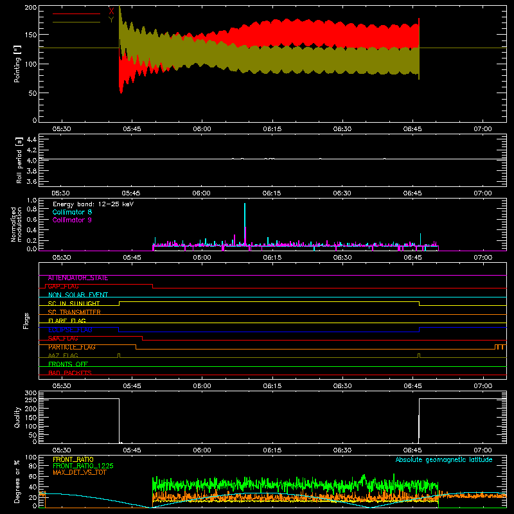Screen dimensions: 514x514
Task: Click the PARTICLE_FLAG label
Action: point(72,347)
